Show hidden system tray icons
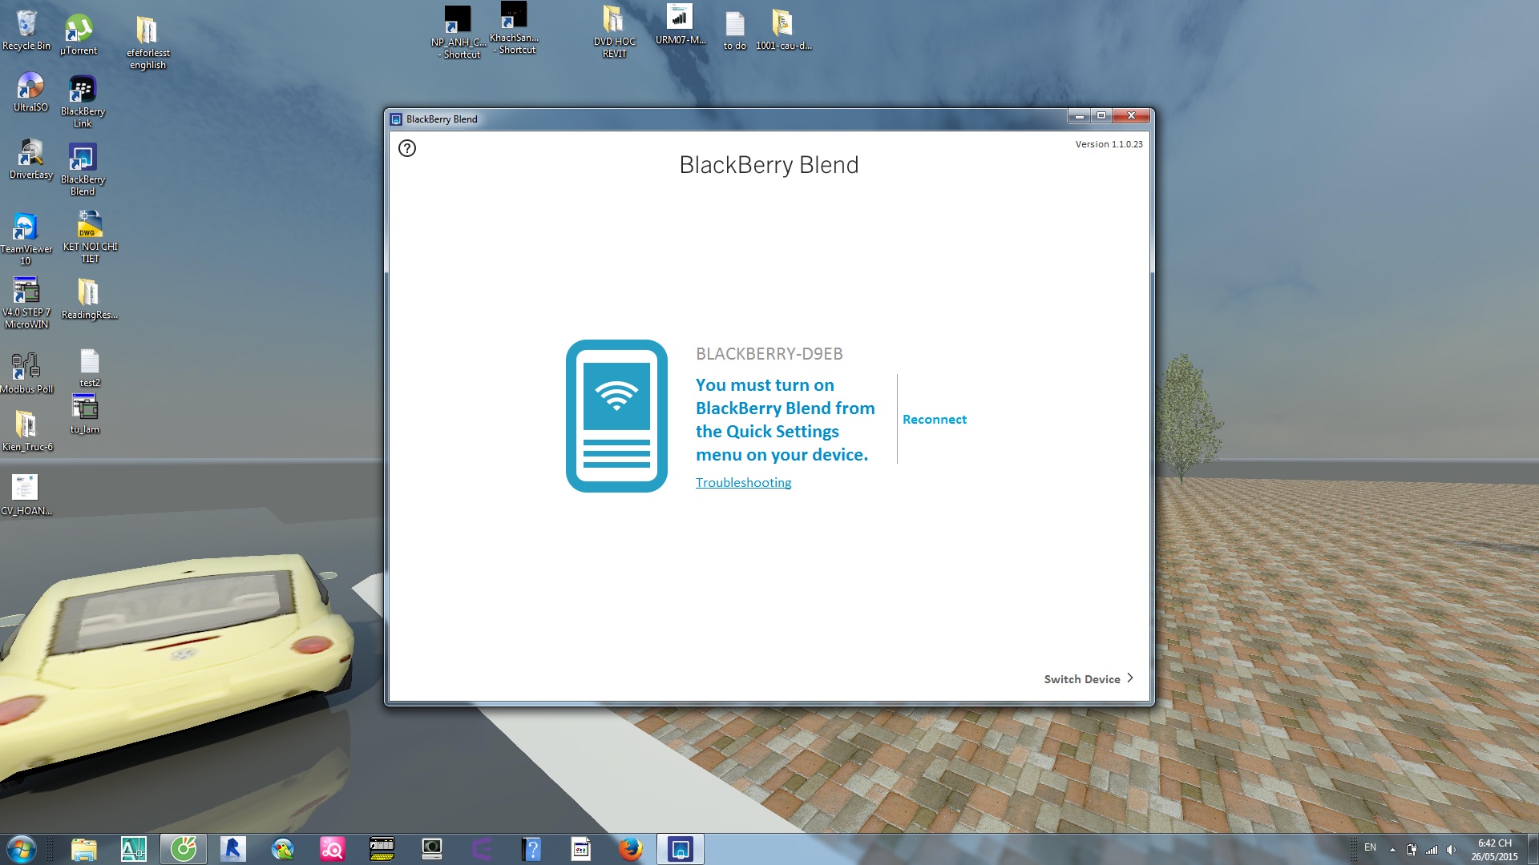 (1392, 850)
